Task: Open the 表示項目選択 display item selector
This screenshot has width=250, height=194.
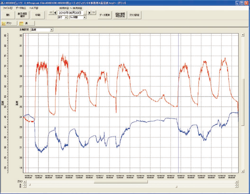Action: pos(22,15)
